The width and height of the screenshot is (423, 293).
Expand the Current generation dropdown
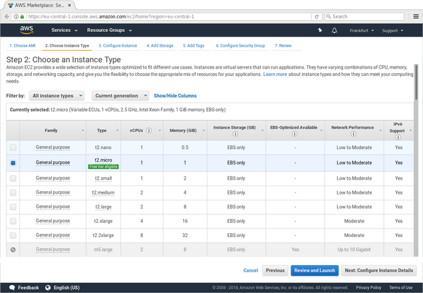pyautogui.click(x=120, y=96)
